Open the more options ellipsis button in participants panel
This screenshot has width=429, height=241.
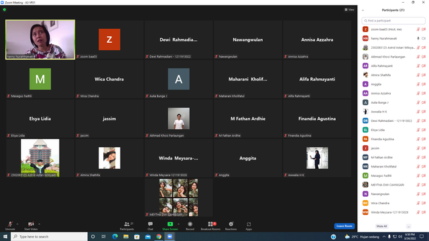coord(408,226)
